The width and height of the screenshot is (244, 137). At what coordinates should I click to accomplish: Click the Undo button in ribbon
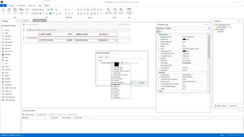pyautogui.click(x=21, y=11)
